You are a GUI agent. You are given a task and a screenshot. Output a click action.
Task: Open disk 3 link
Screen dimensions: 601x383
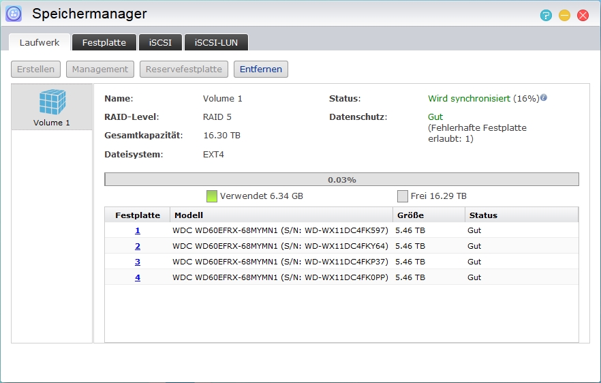coord(138,262)
